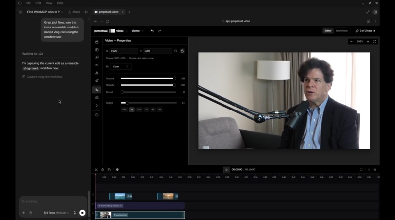Undo the last edit
The width and height of the screenshot is (395, 220).
click(x=152, y=31)
